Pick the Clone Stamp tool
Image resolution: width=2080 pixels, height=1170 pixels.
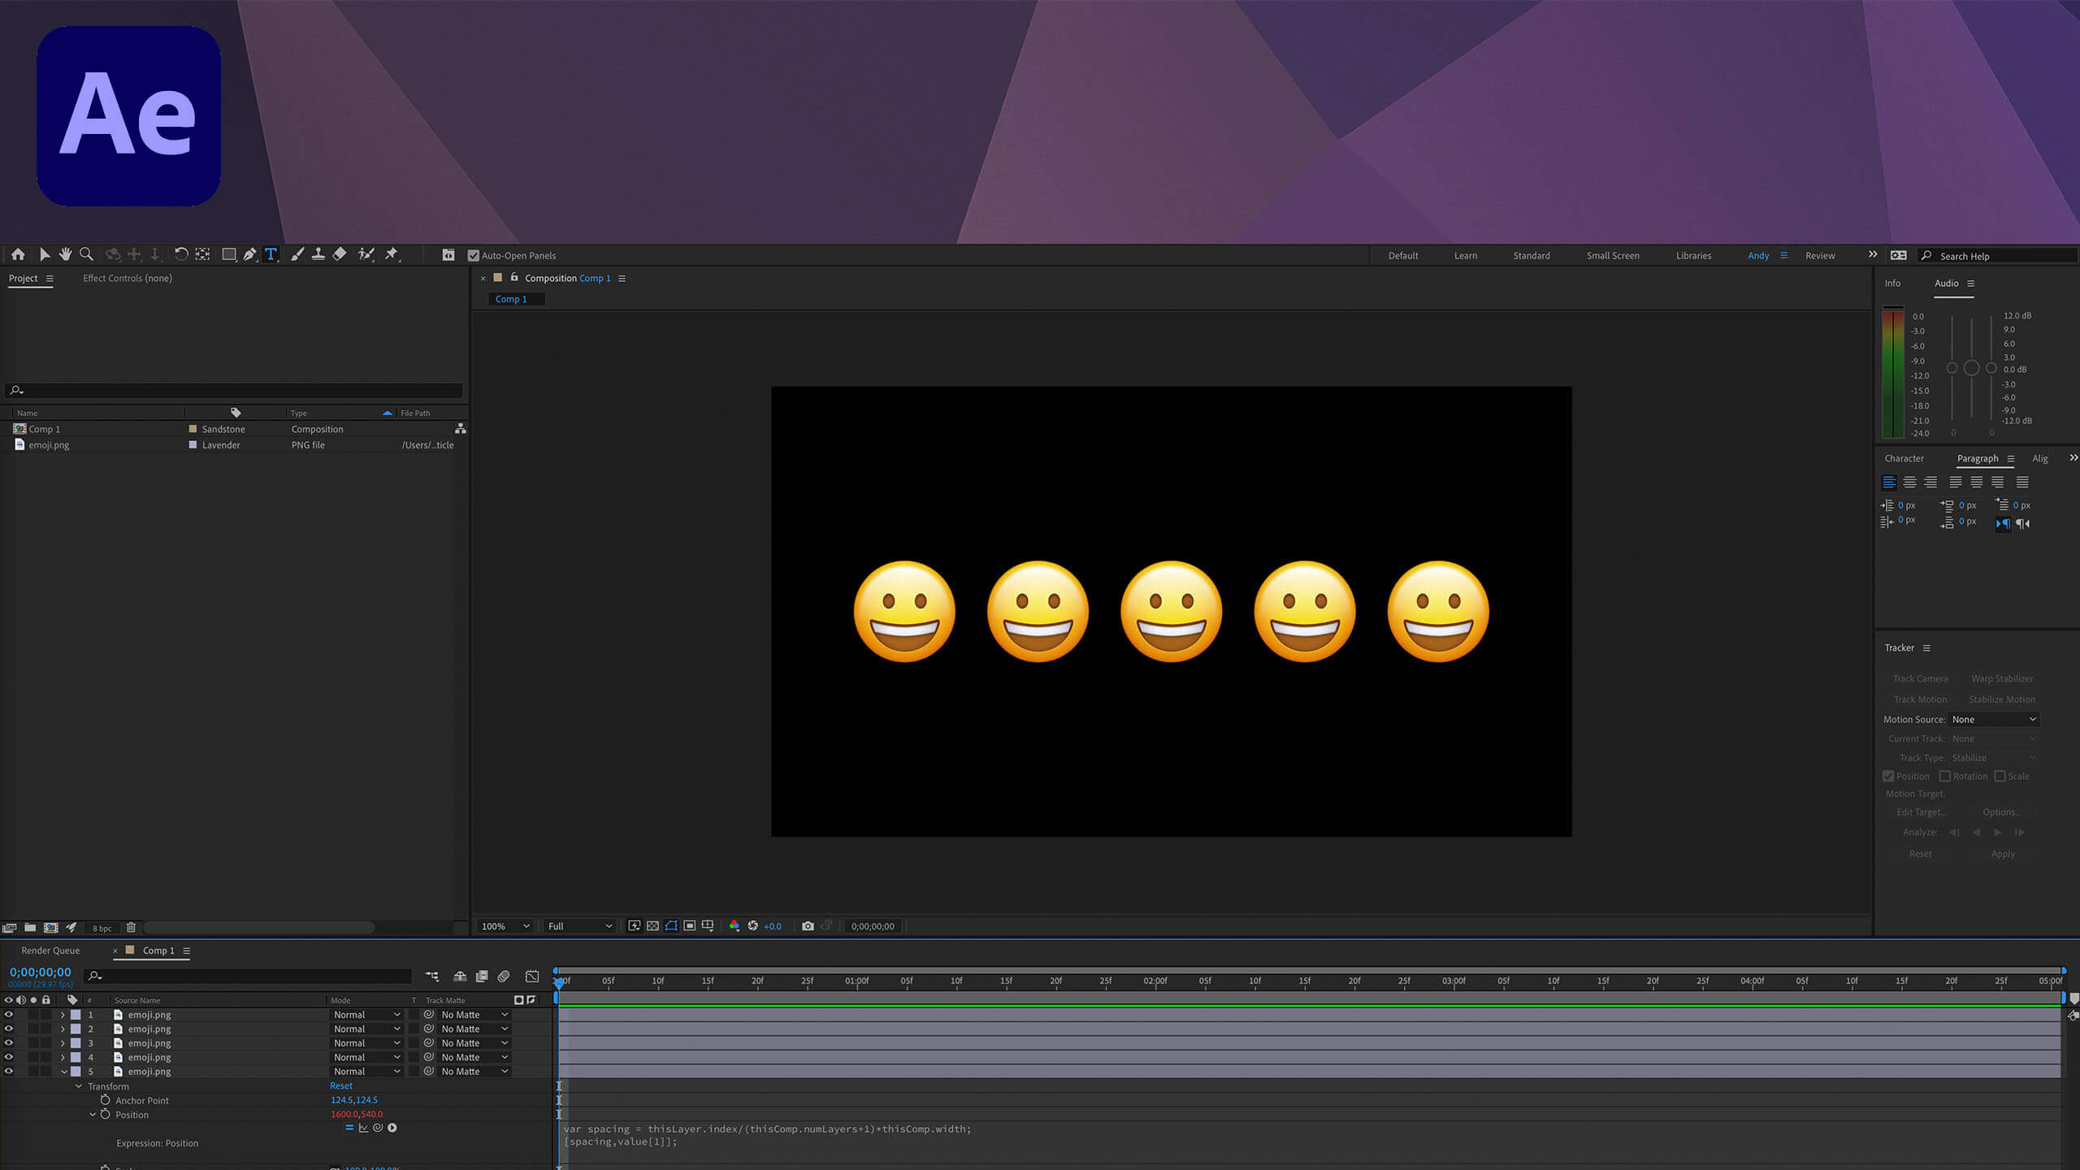click(318, 254)
